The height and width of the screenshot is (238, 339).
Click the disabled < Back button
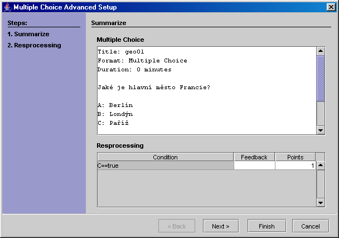pyautogui.click(x=177, y=226)
